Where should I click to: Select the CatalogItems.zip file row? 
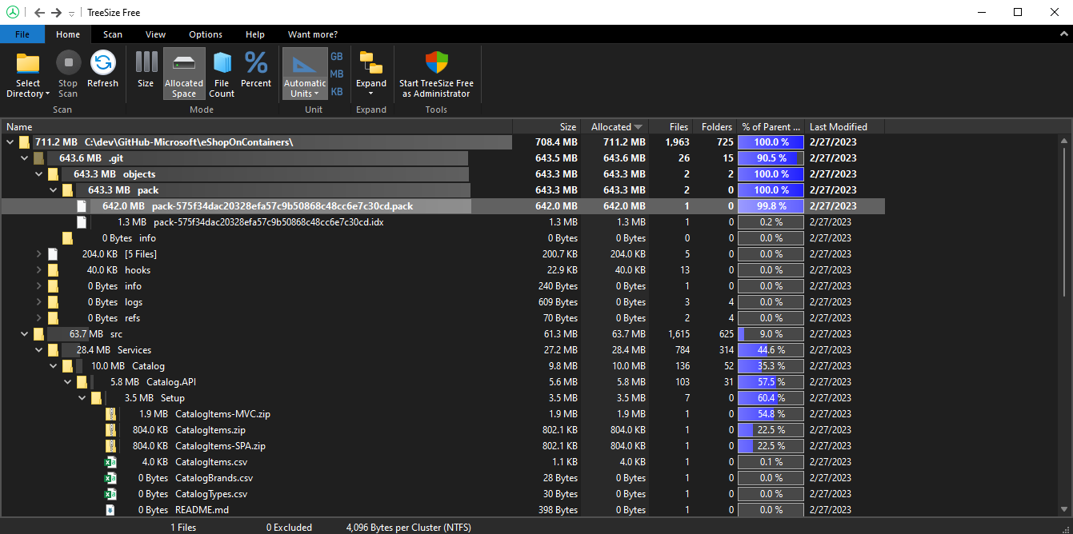(442, 430)
